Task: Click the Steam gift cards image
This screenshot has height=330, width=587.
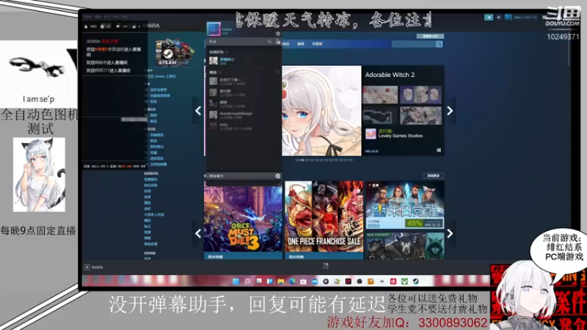Action: click(173, 52)
